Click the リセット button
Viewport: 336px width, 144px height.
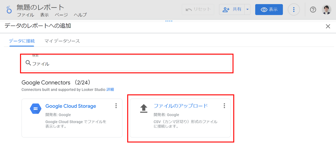(198, 9)
